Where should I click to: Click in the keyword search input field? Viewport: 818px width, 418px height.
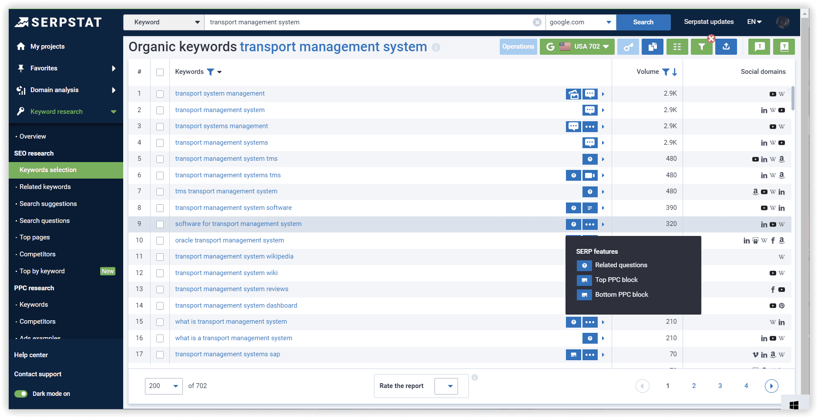[368, 22]
